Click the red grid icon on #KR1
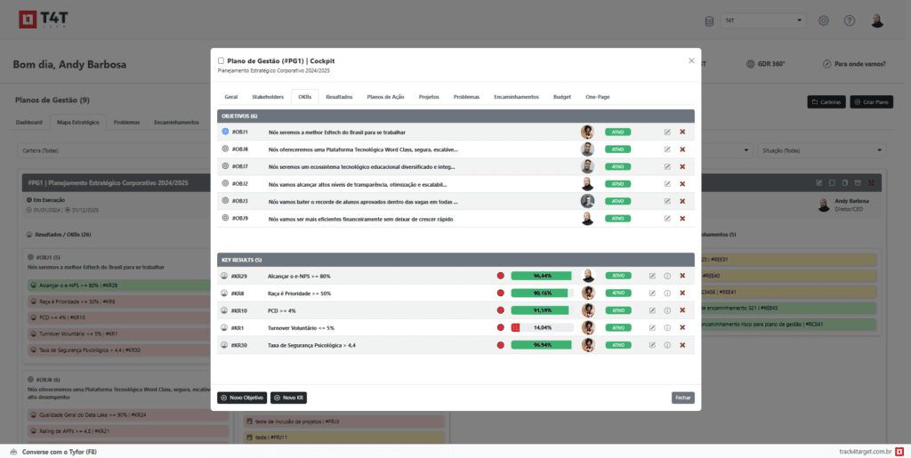The image size is (911, 458). tap(515, 327)
